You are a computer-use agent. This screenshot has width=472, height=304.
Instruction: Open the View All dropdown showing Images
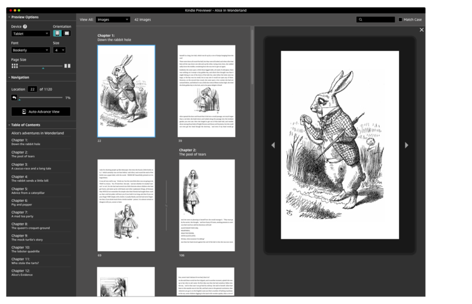113,19
